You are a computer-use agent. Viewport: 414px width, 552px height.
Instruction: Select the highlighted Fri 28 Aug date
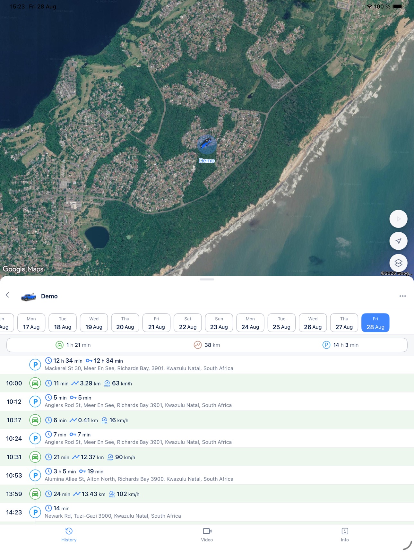pyautogui.click(x=375, y=323)
